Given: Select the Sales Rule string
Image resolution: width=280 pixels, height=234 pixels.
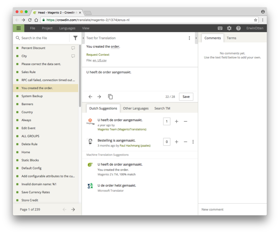Looking at the screenshot, I should pos(46,72).
